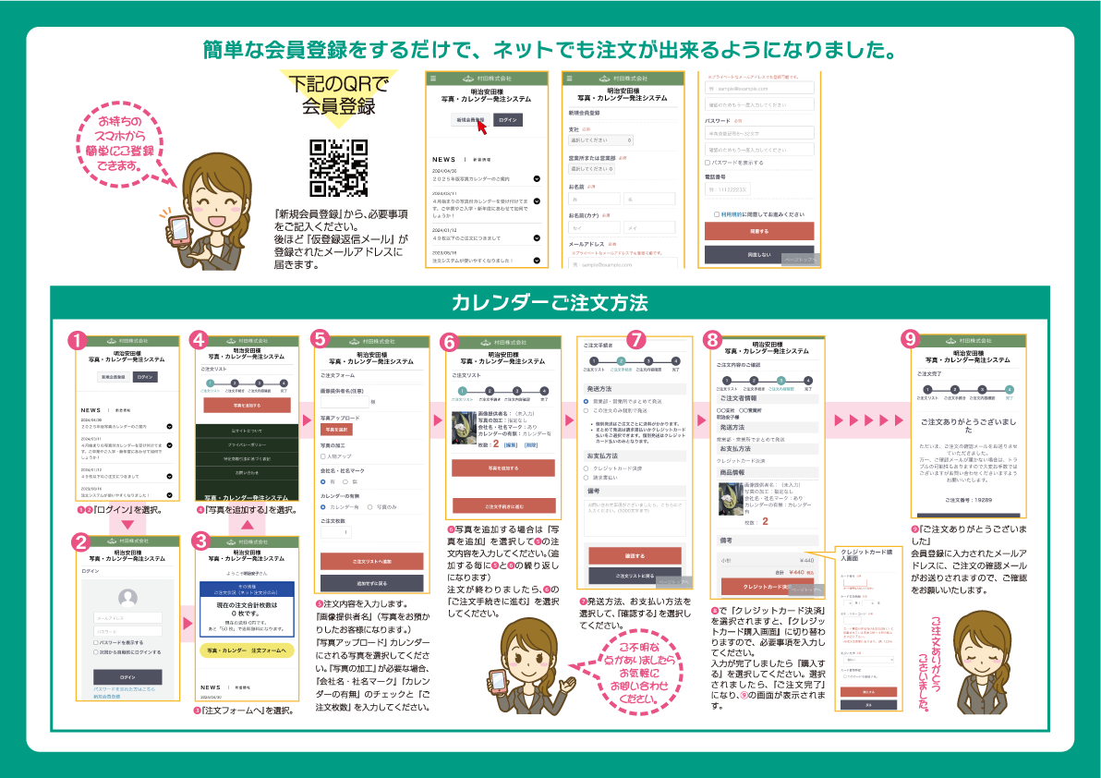
Task: Expand the first NEWS item dated 2024/04/30
Action: [x=537, y=178]
